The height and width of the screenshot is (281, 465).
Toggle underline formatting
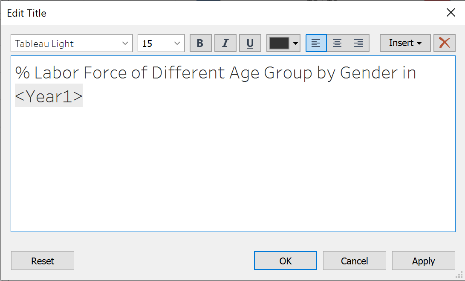click(x=250, y=43)
